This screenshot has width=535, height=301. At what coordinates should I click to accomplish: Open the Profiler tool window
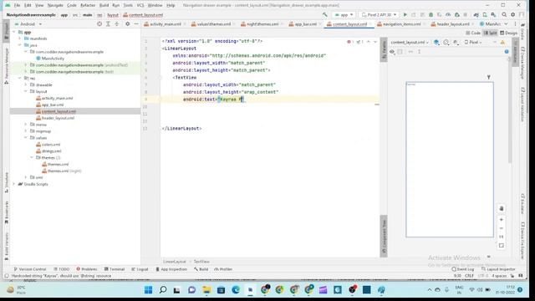point(223,269)
